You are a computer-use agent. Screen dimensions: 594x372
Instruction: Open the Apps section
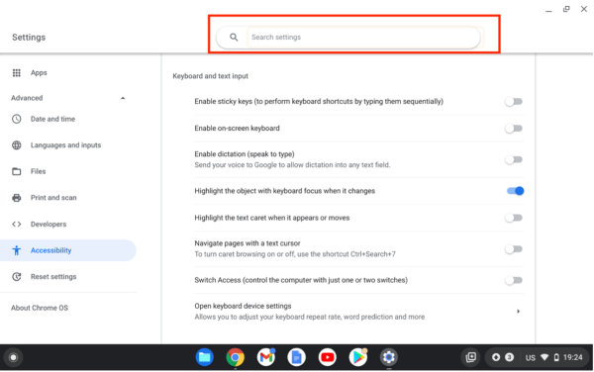[39, 72]
